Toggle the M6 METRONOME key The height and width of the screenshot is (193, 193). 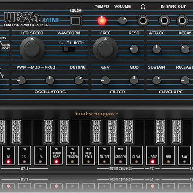click(x=57, y=155)
